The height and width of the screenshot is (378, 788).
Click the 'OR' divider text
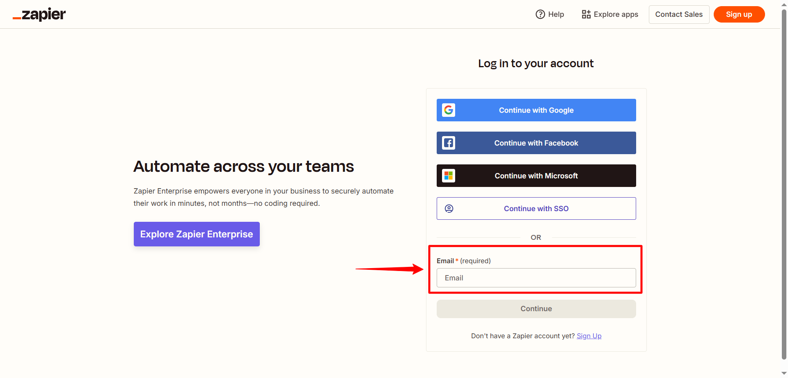[x=536, y=237]
